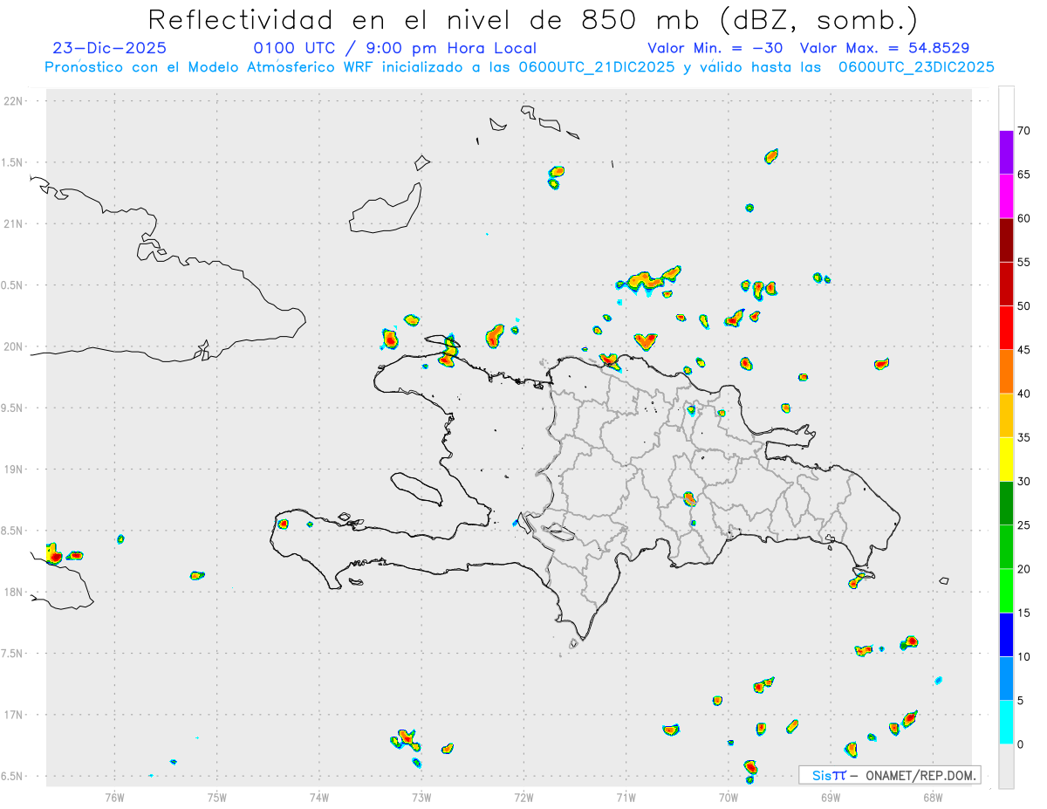Pick the bright green 15–20 dBZ colorbar segment
1047x809 pixels.
pos(1006,591)
